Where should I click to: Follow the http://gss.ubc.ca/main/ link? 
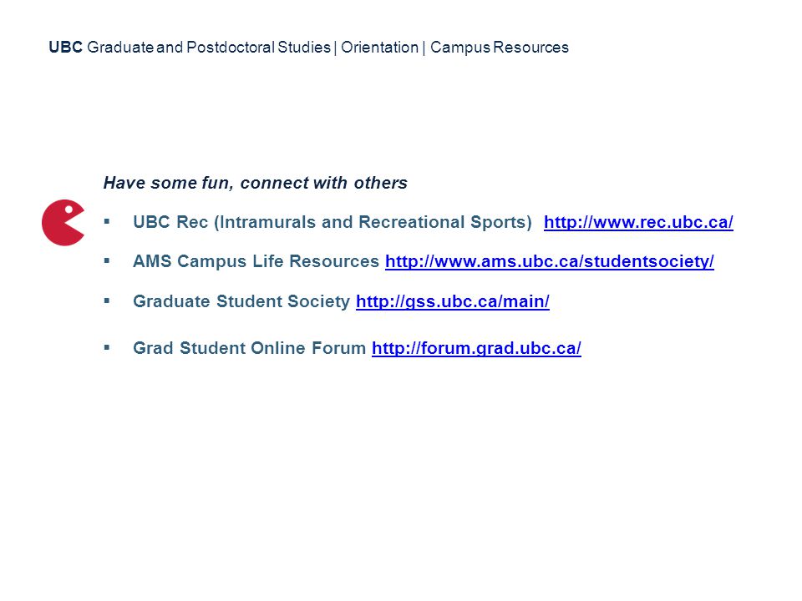(x=453, y=301)
